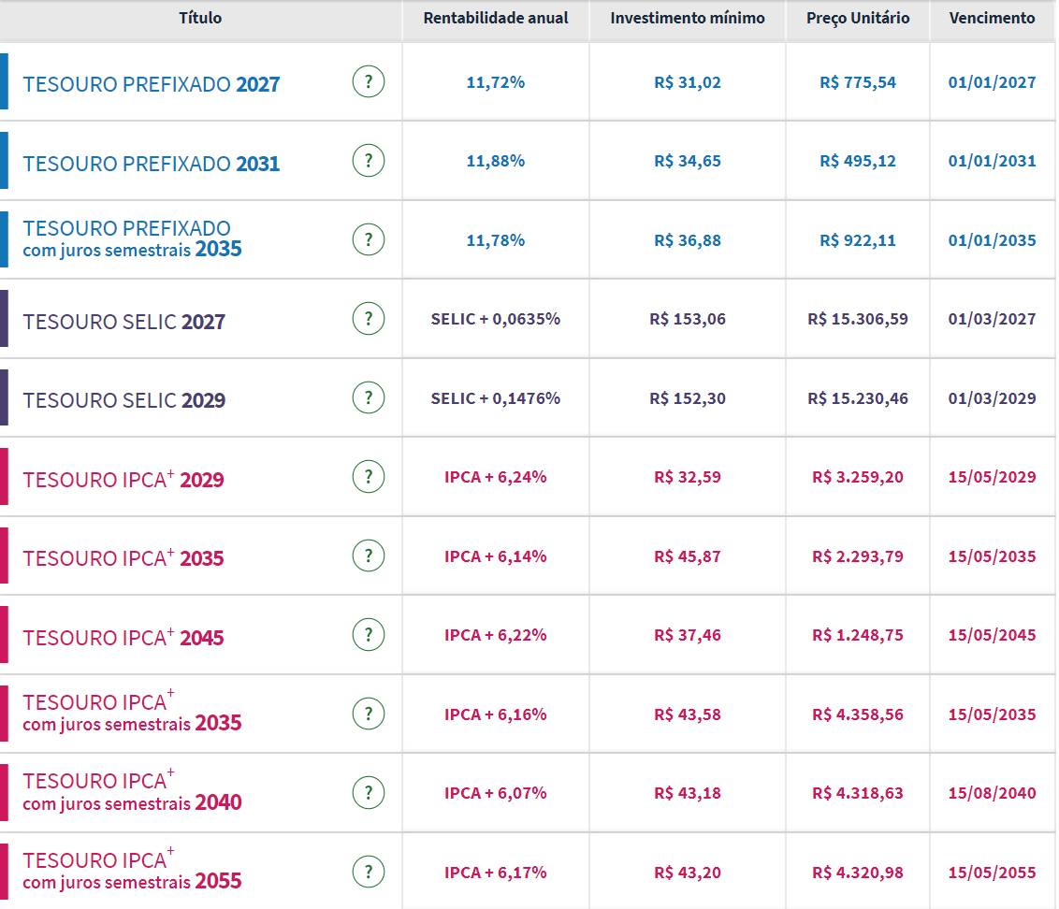
Task: Open Tesouro IPCA+ 2035 title link
Action: coord(123,558)
